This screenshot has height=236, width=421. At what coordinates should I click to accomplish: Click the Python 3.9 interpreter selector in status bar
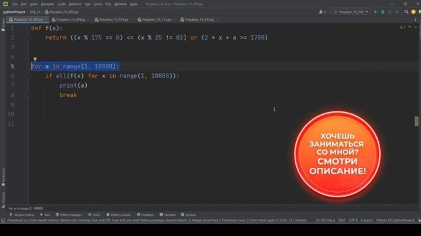tap(396, 220)
